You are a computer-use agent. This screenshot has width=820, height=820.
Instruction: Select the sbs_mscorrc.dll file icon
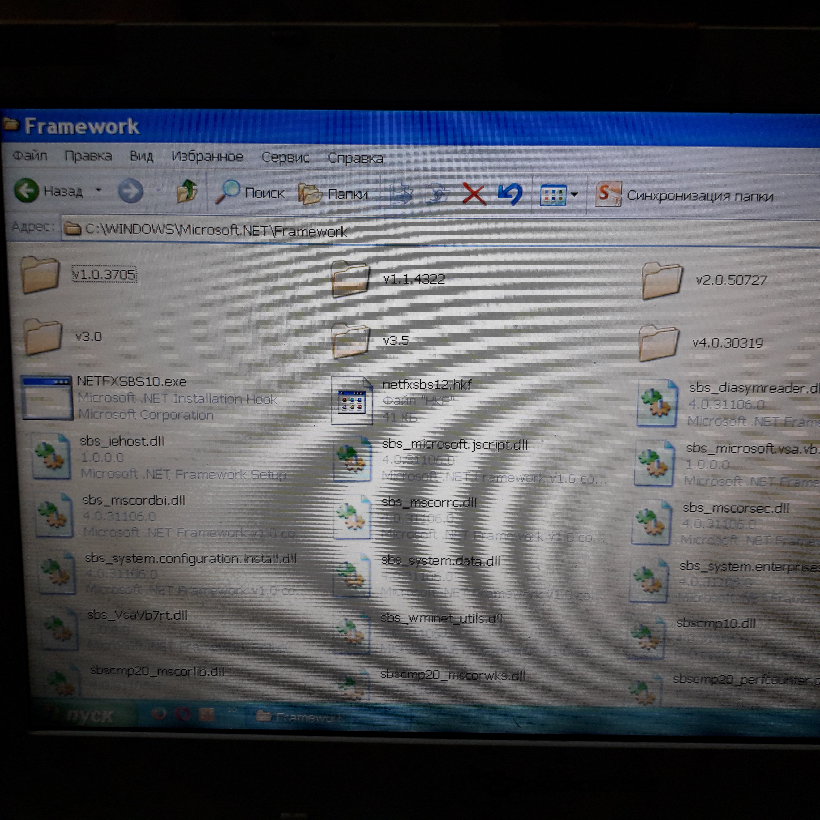pyautogui.click(x=352, y=517)
